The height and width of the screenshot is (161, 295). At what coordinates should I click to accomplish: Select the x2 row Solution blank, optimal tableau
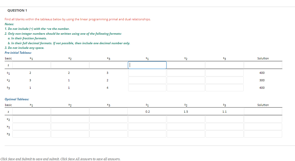click(x=263, y=119)
